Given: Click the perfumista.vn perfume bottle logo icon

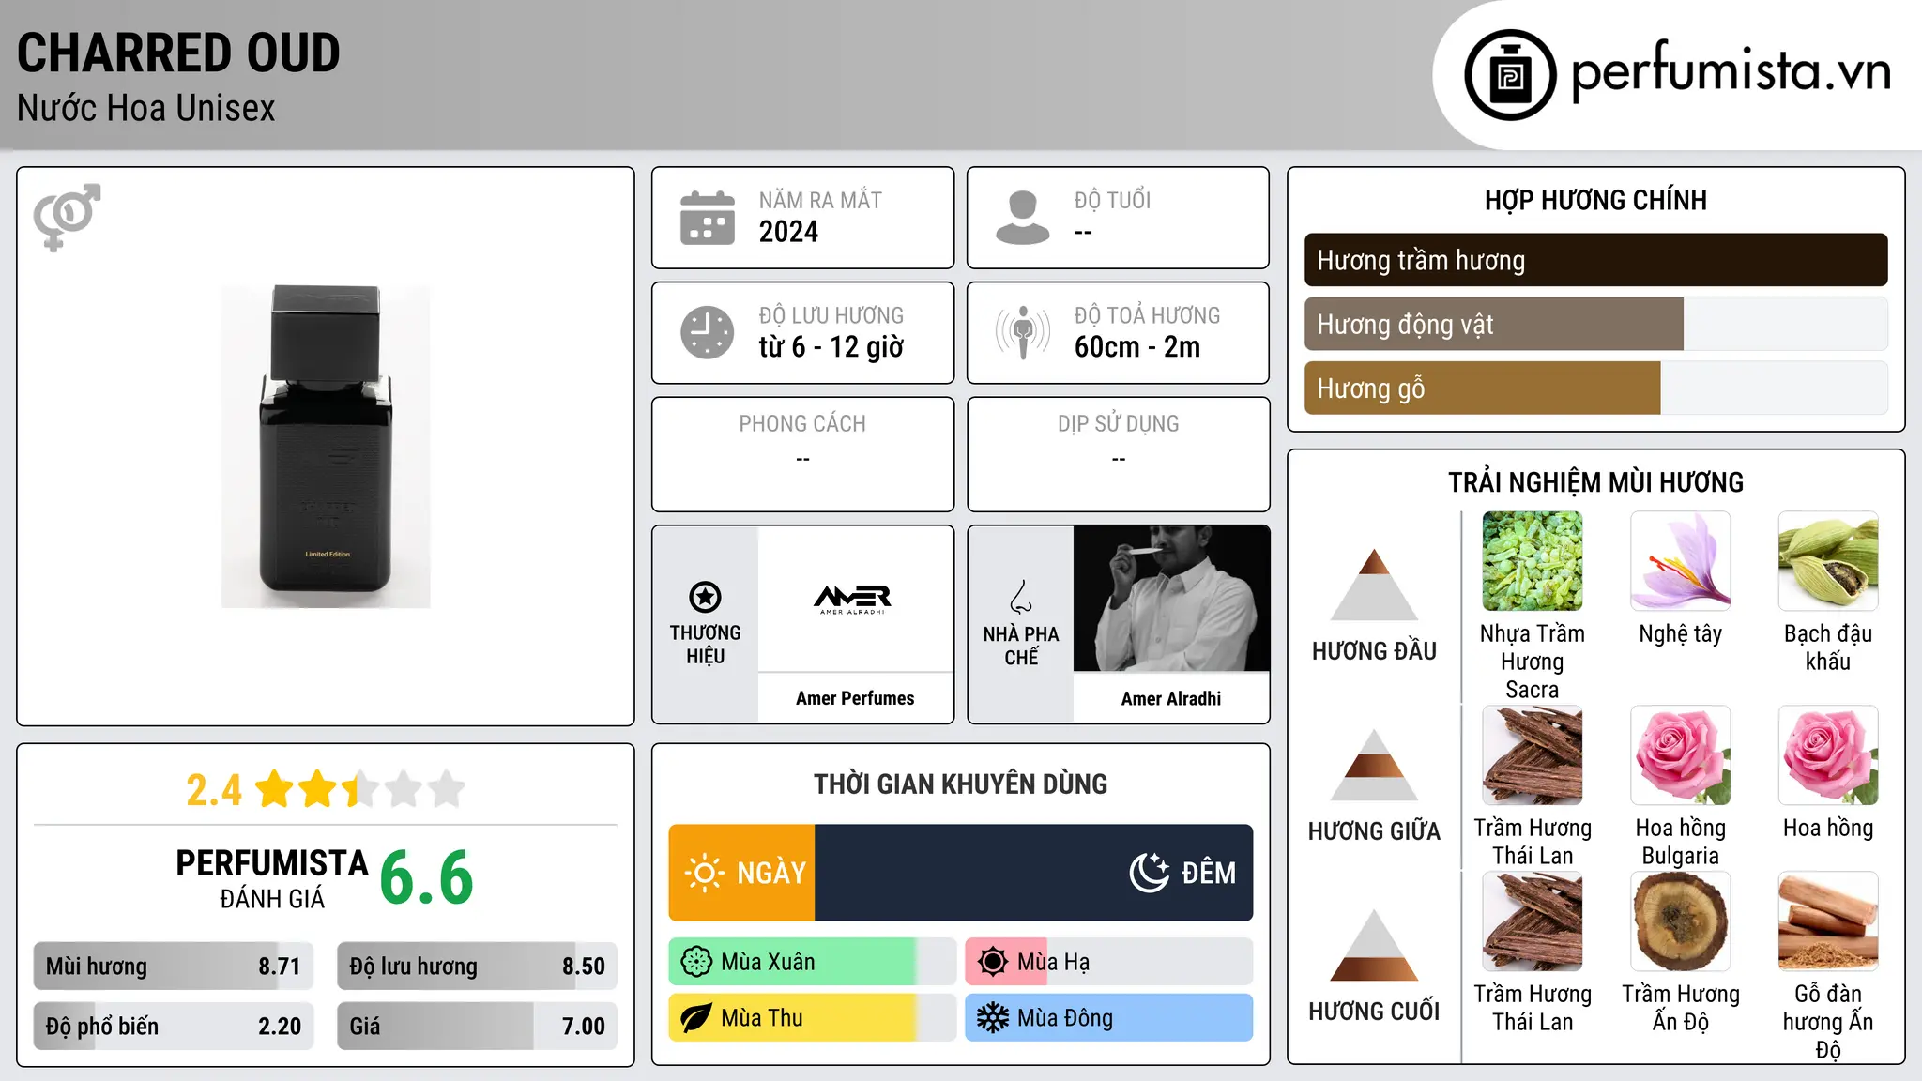Looking at the screenshot, I should click(x=1510, y=75).
